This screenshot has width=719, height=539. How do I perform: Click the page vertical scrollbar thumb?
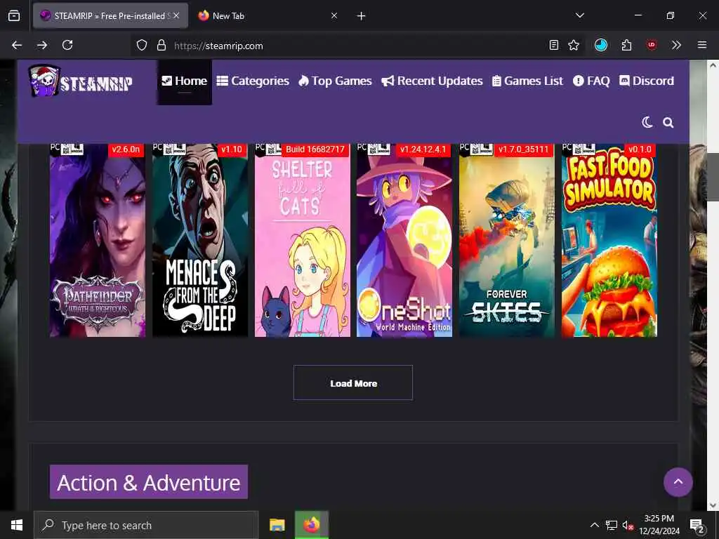tap(713, 177)
